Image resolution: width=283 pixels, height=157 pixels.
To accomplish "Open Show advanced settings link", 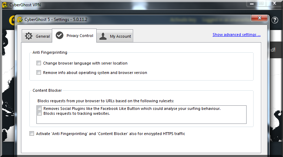I will click(x=236, y=35).
